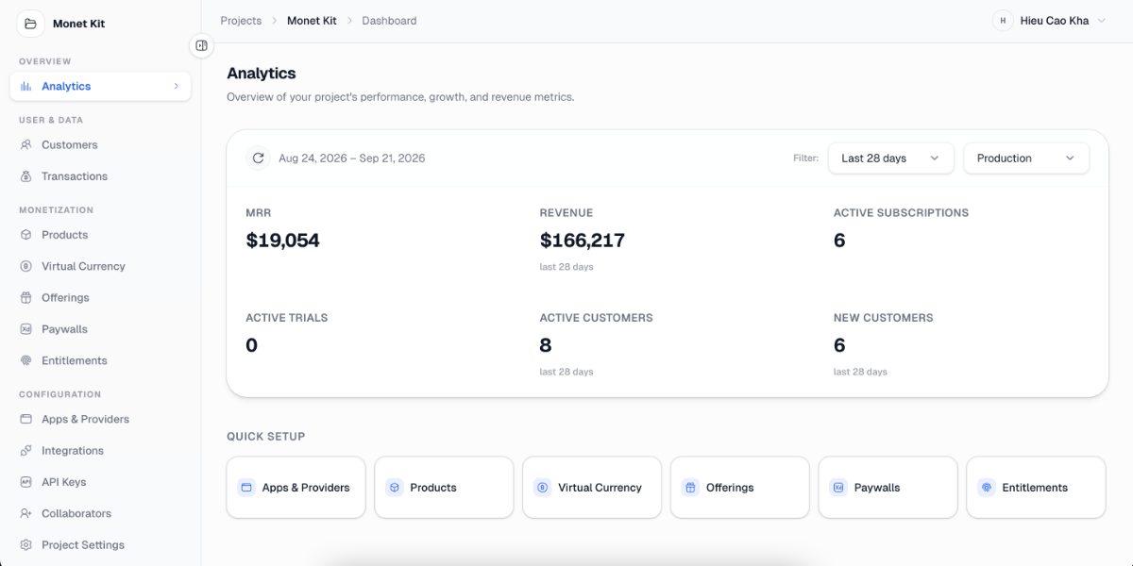Collapse the sidebar with the panel toggle icon
The image size is (1133, 566).
(x=201, y=45)
